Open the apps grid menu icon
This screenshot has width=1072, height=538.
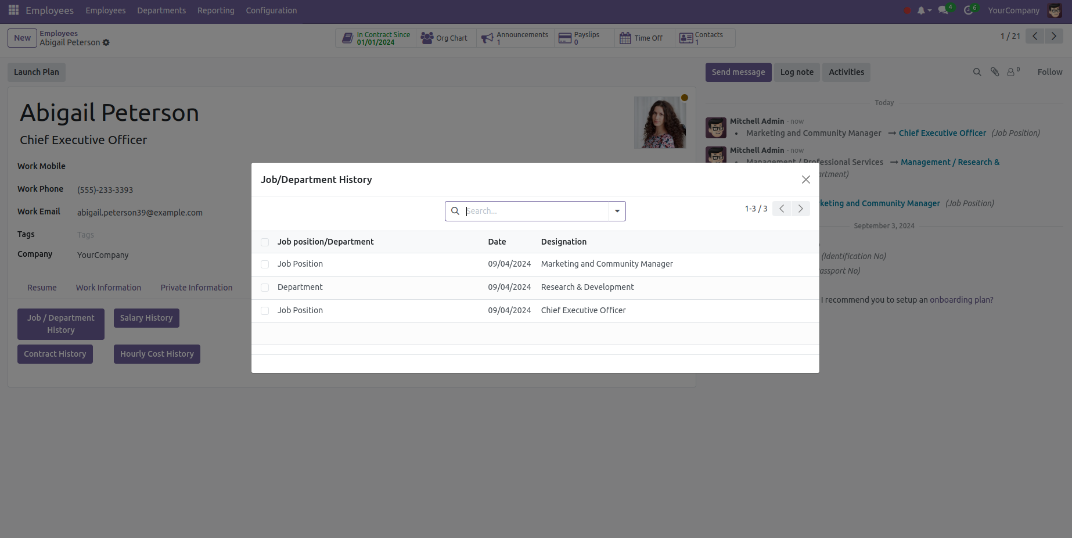point(13,10)
